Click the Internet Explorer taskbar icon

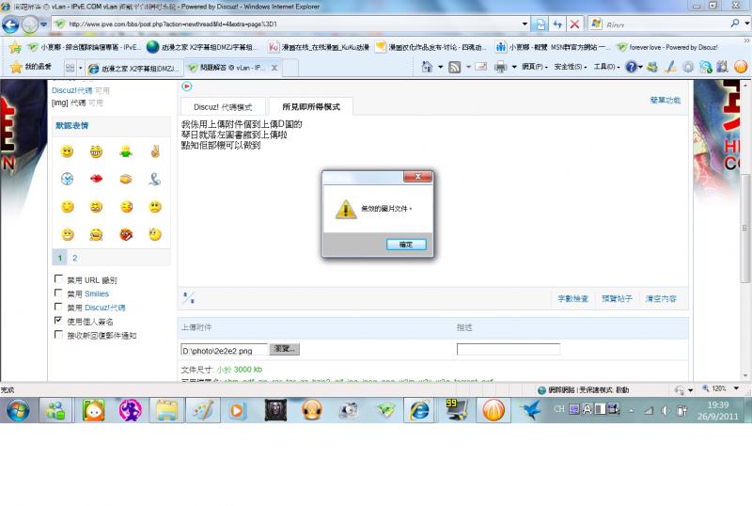(x=419, y=410)
